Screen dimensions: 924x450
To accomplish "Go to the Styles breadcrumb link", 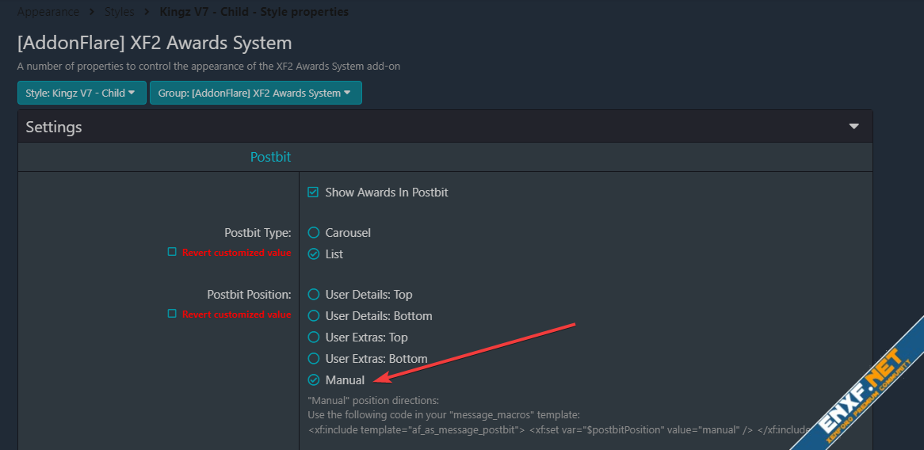I will pyautogui.click(x=119, y=12).
